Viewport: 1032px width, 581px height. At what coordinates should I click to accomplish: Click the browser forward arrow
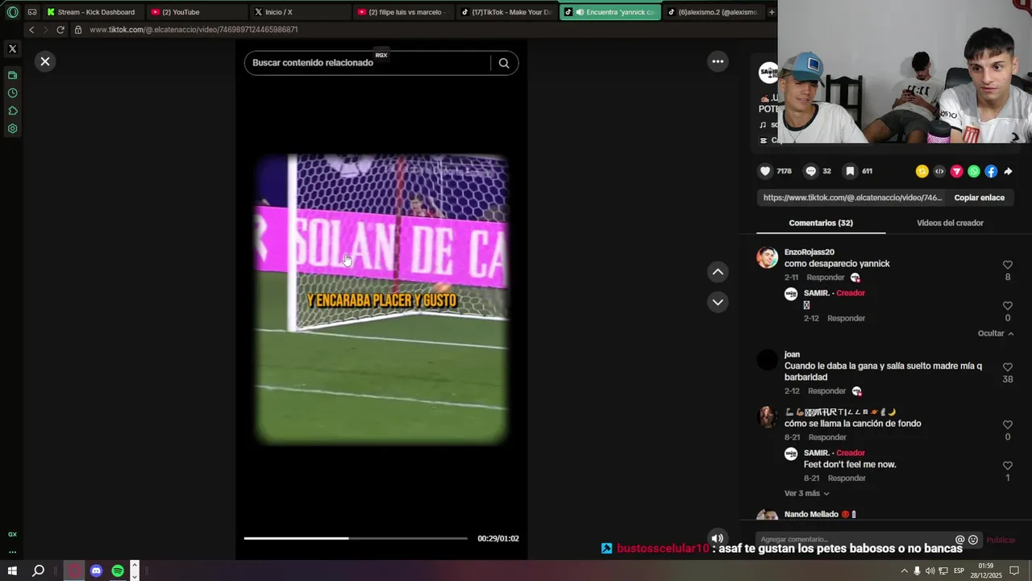click(45, 30)
